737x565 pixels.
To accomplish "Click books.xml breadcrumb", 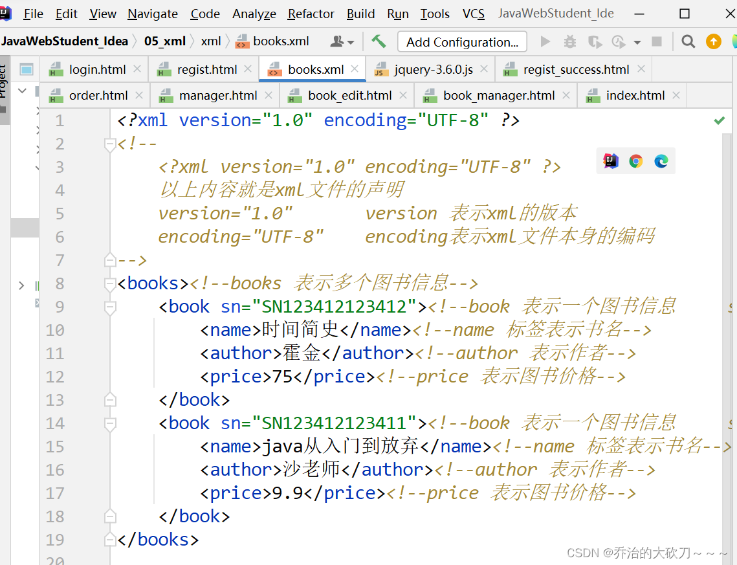I will 272,41.
